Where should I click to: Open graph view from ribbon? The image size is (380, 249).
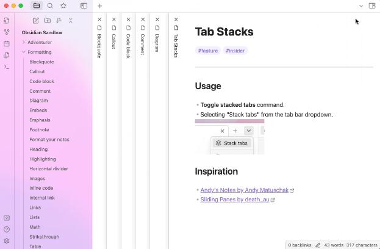[7, 32]
